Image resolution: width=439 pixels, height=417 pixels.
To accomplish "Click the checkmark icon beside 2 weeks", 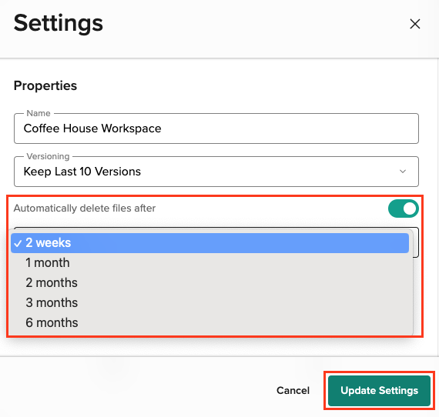I will point(18,244).
